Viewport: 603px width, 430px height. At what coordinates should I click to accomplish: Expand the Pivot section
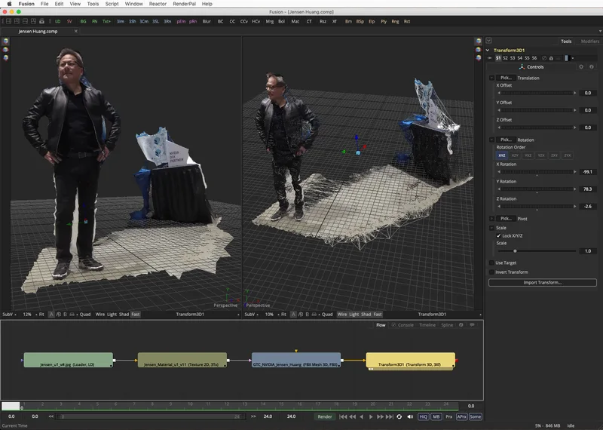[491, 218]
